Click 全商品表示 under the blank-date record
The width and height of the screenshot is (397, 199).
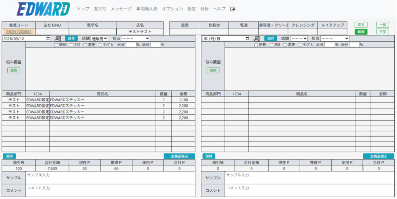[379, 156]
